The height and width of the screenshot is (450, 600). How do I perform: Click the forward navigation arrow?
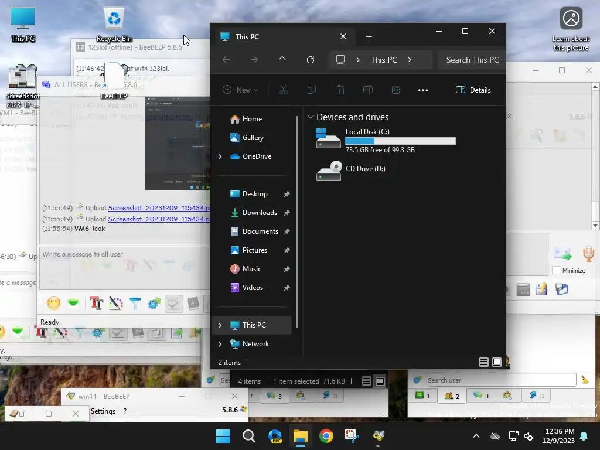coord(254,60)
